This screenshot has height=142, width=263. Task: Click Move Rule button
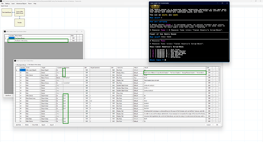point(35,125)
